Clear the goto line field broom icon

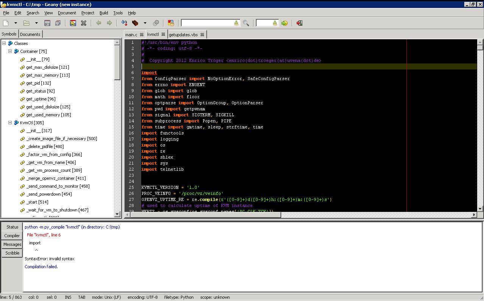tap(275, 23)
